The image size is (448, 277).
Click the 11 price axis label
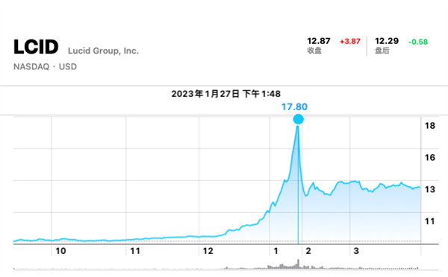[430, 221]
